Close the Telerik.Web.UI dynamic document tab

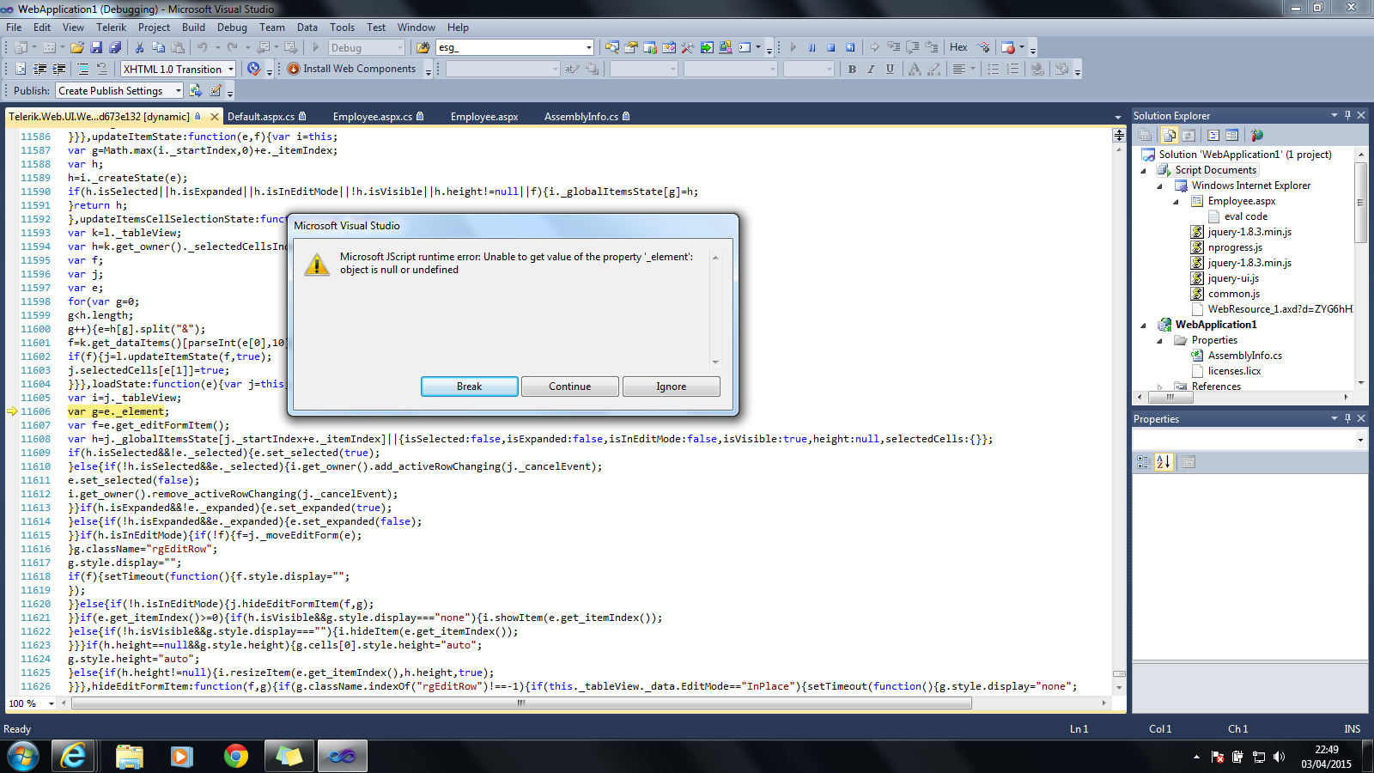tap(215, 117)
